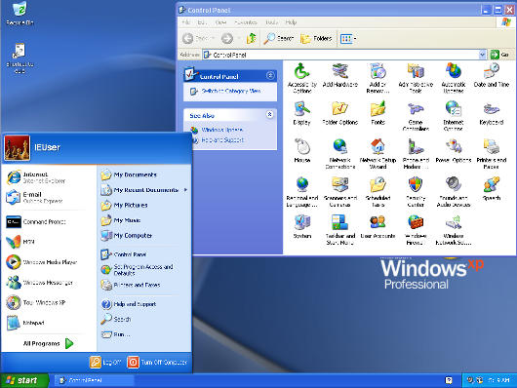This screenshot has height=388, width=517.
Task: Open Automatic Updates icon
Action: click(x=454, y=78)
